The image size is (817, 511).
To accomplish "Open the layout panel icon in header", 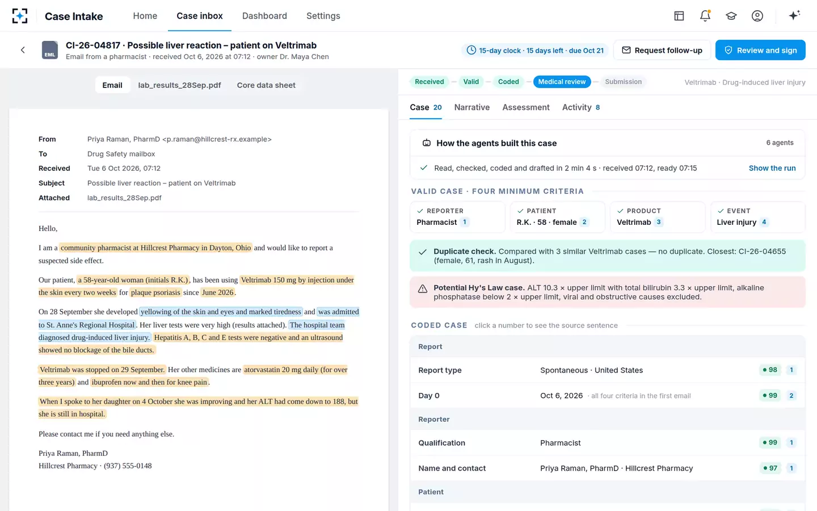I will click(679, 16).
